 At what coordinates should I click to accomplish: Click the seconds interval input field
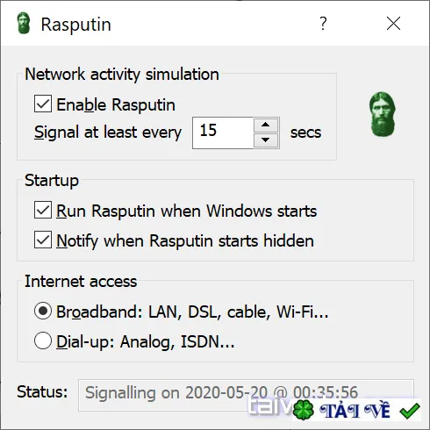coord(223,133)
